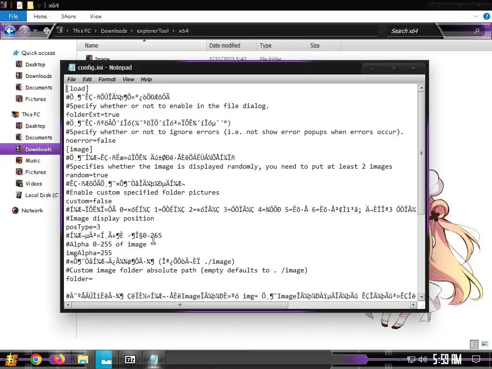Click New Folder icon in quick access toolbar
The image size is (492, 369).
(x=30, y=5)
